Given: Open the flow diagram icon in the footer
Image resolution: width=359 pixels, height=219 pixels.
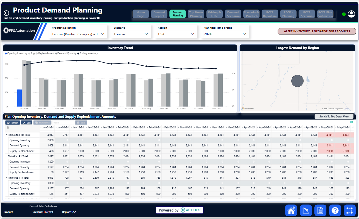Looking at the screenshot, I should (350, 210).
